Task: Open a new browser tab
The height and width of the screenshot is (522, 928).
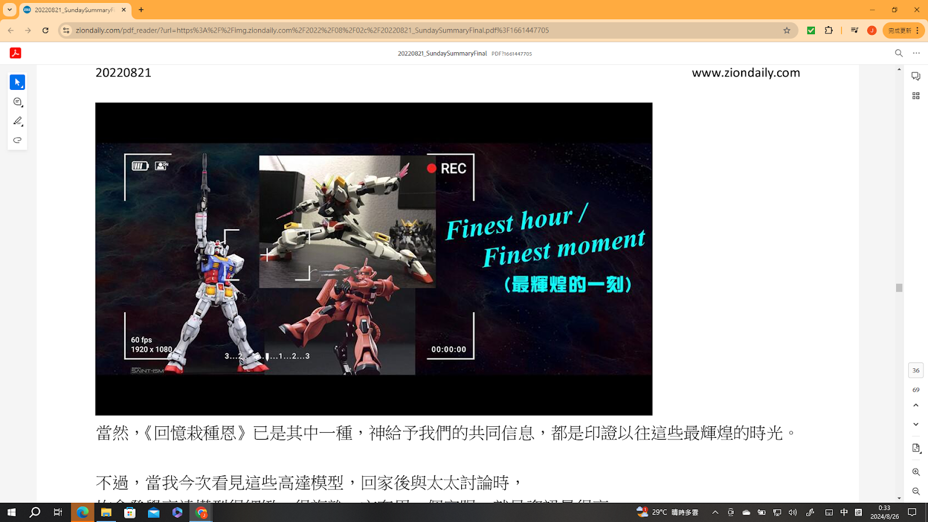Action: (141, 10)
